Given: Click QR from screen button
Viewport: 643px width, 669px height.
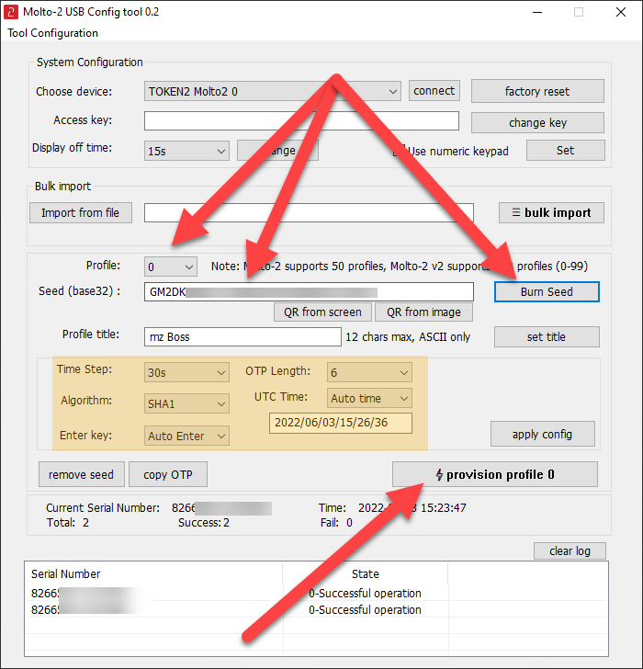Looking at the screenshot, I should pyautogui.click(x=323, y=312).
